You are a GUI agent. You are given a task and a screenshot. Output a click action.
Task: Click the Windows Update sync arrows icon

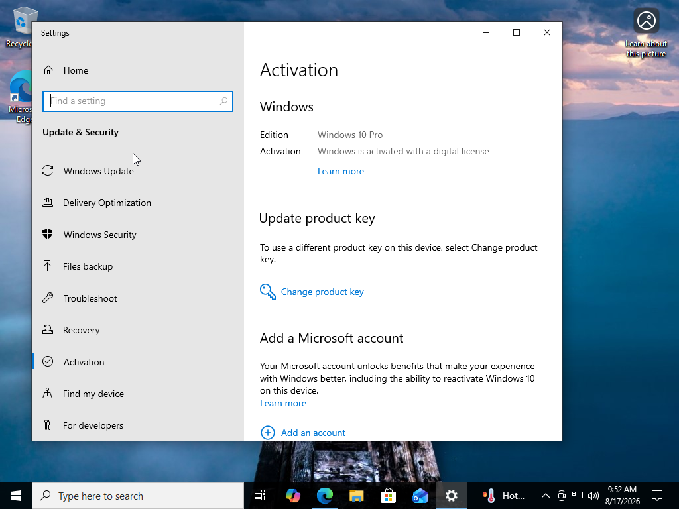(48, 170)
